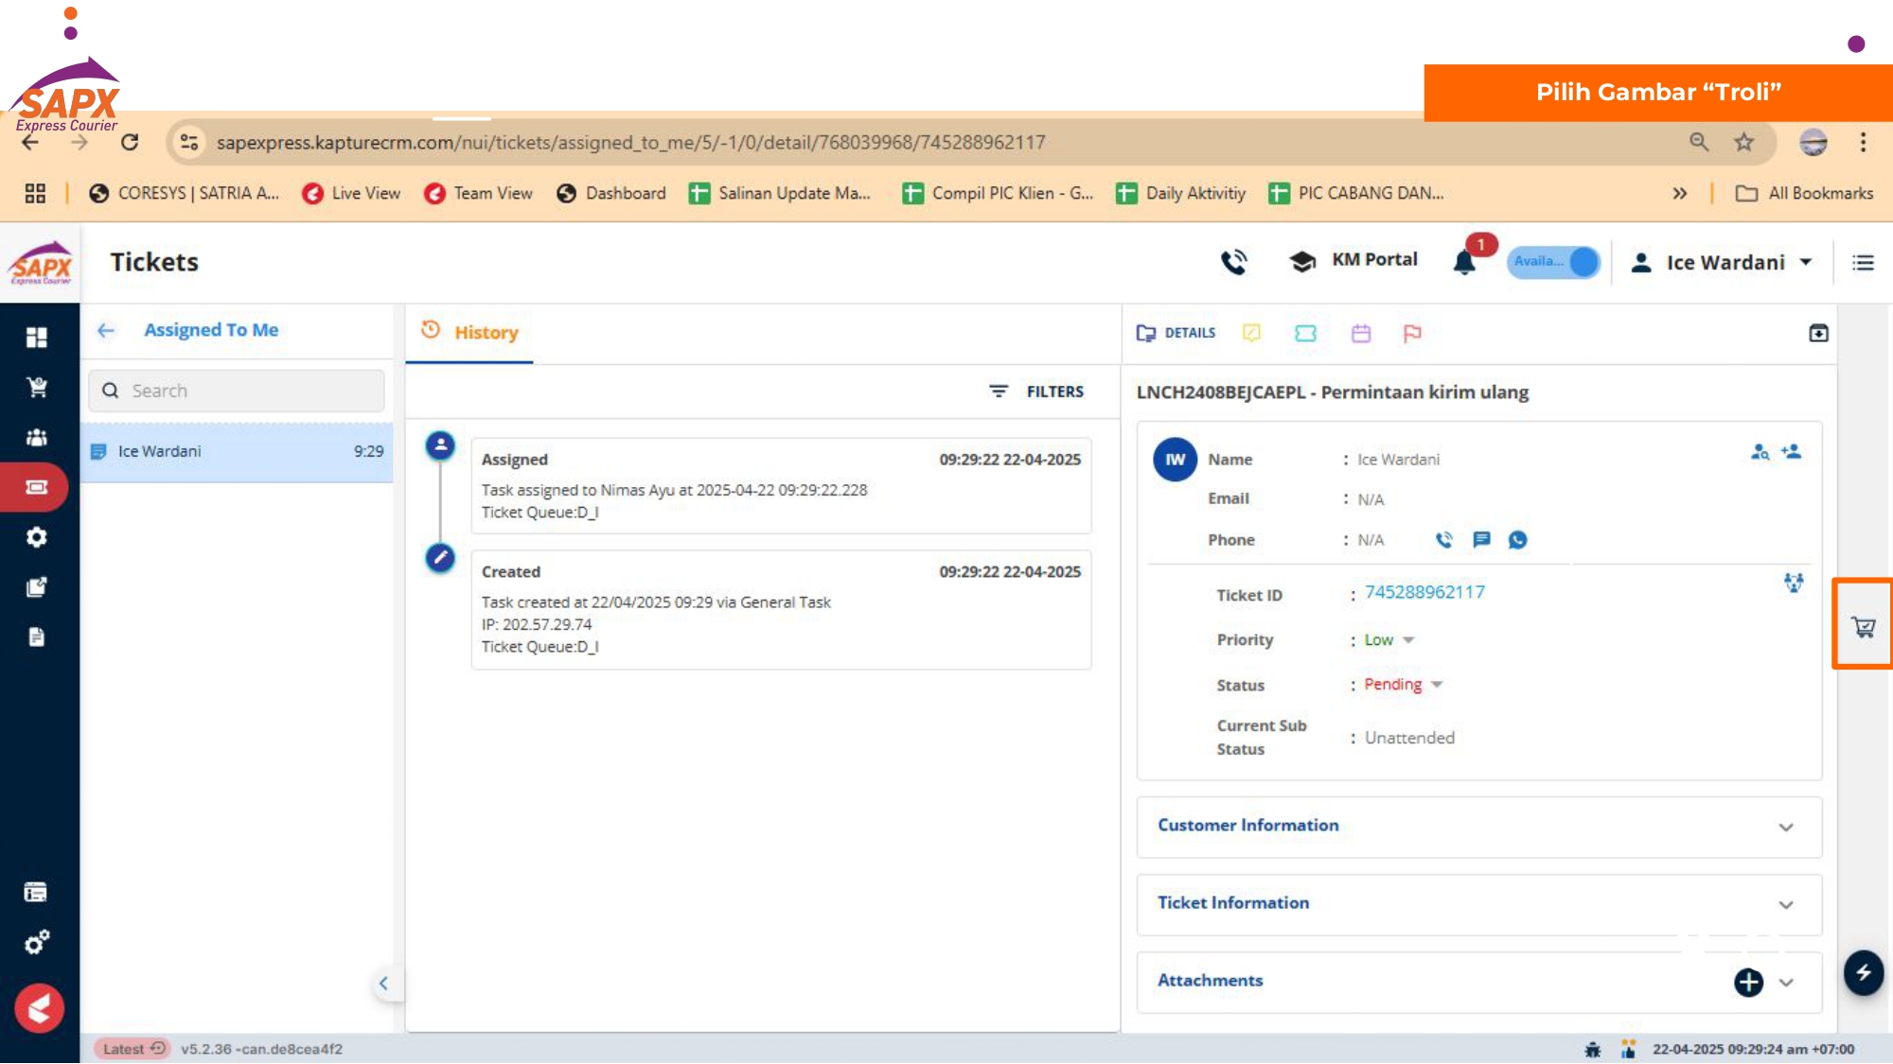The width and height of the screenshot is (1893, 1064).
Task: Open the notification bell with badge
Action: pyautogui.click(x=1466, y=260)
